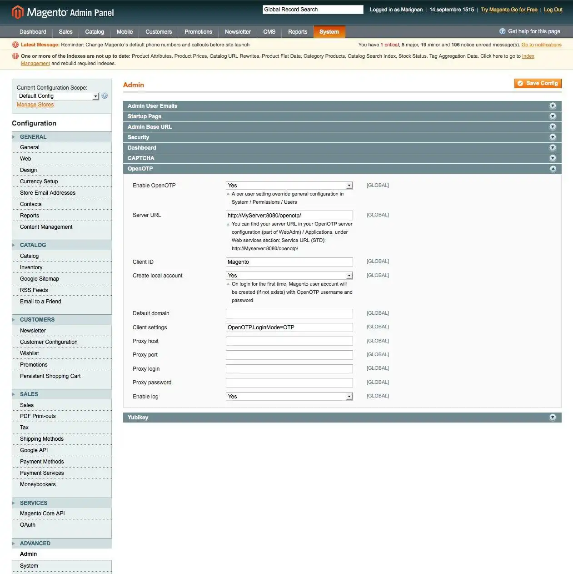Expand the Dashboard config section arrow
573x574 pixels.
(x=553, y=147)
